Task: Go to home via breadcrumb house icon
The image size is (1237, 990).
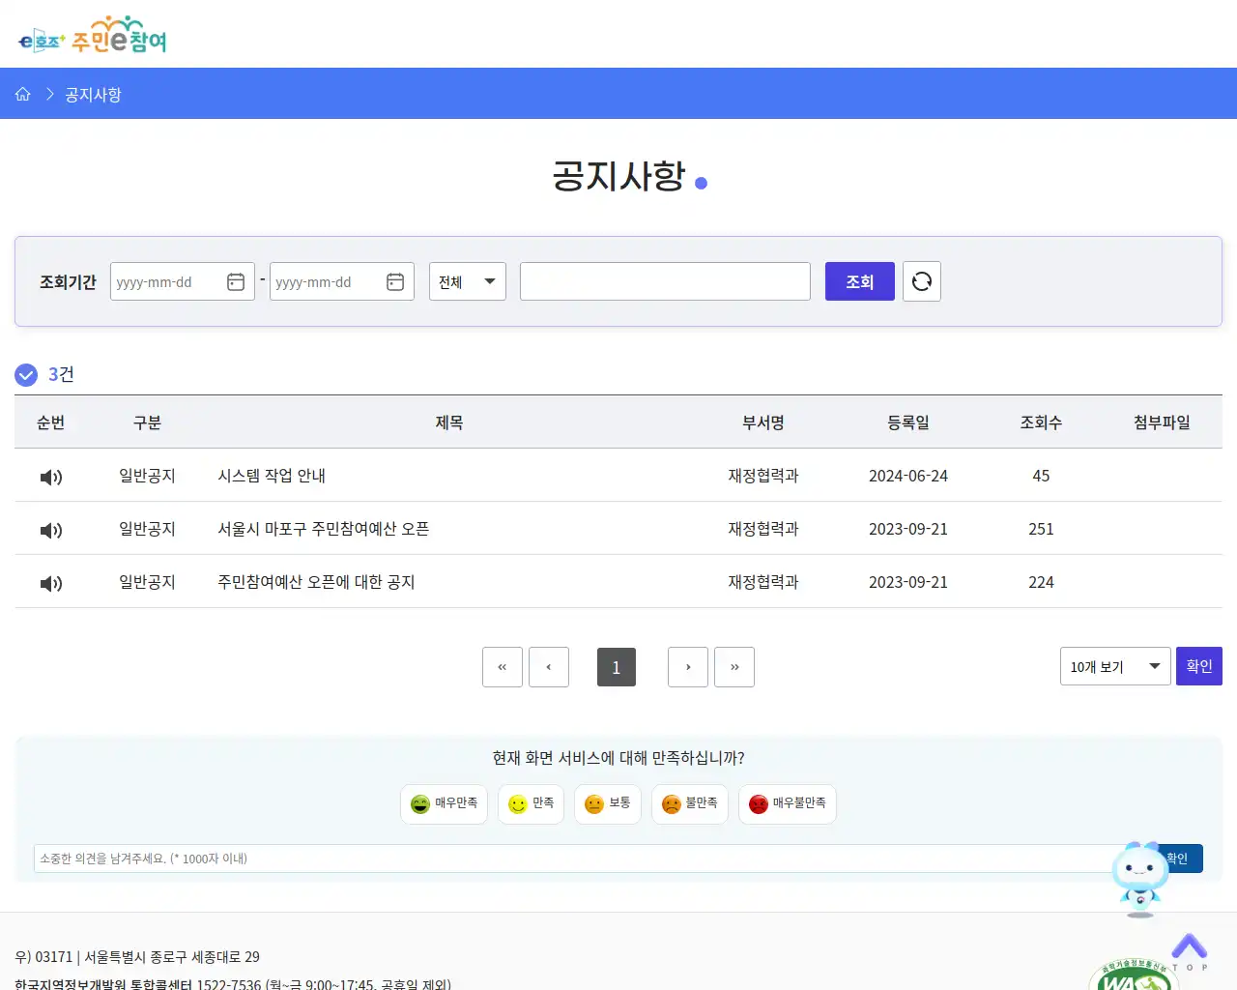Action: point(23,94)
